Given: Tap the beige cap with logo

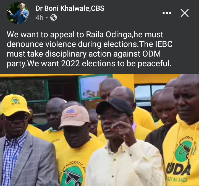Looking at the screenshot, I should 74,117.
